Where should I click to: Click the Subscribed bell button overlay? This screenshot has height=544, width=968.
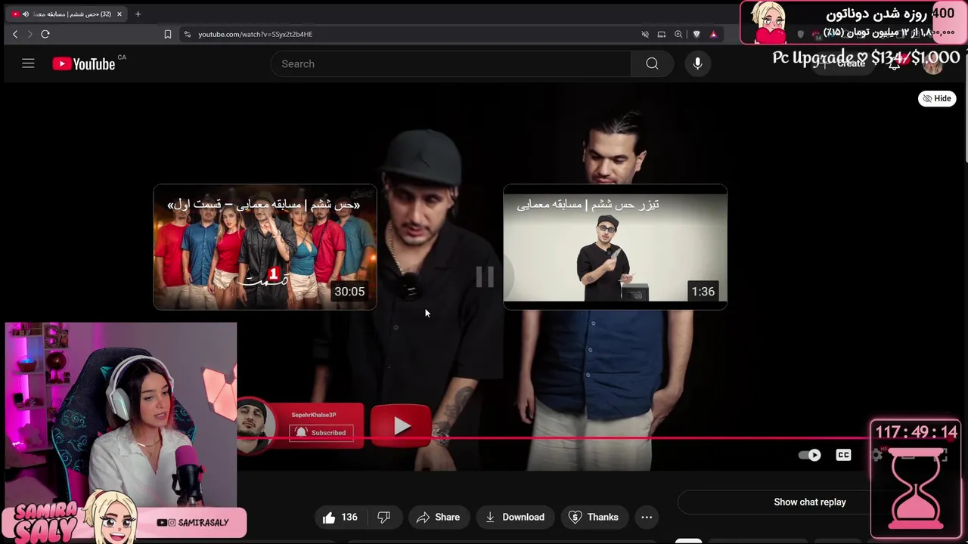[x=321, y=433]
